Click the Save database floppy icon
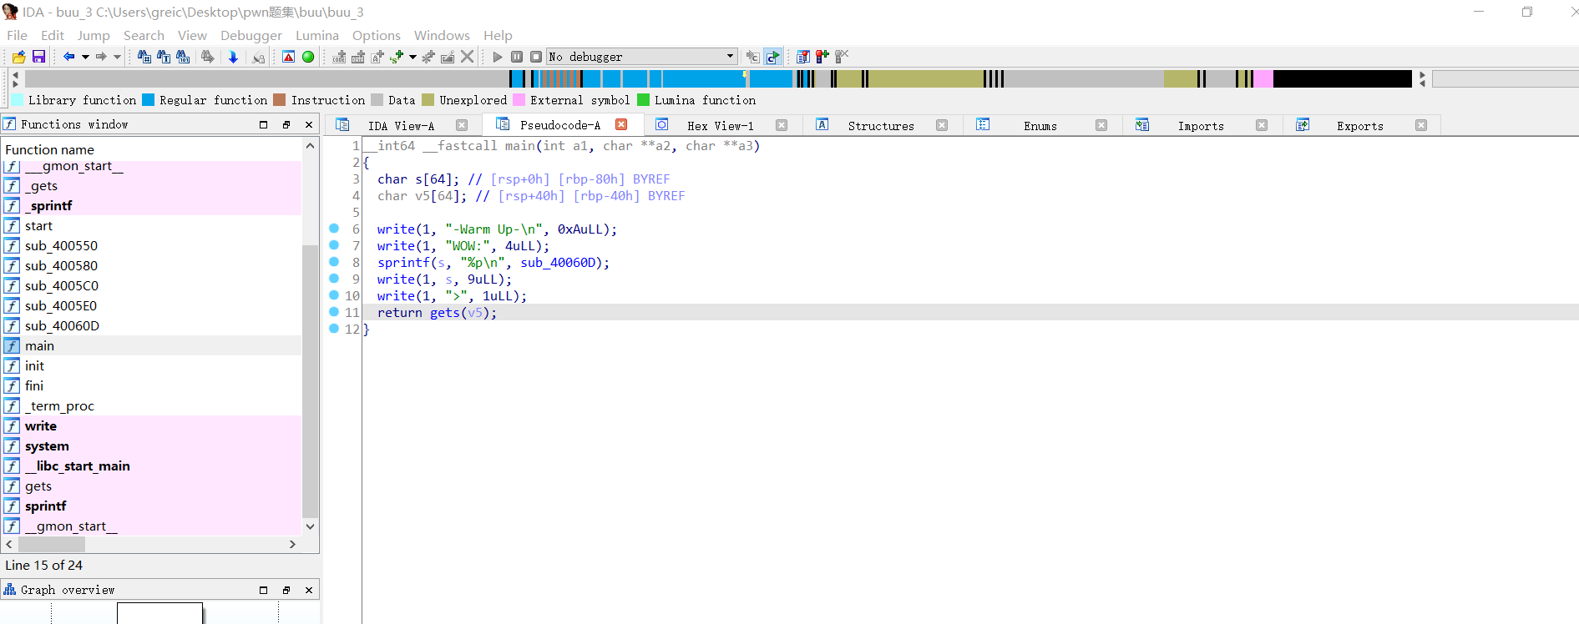 pyautogui.click(x=38, y=57)
